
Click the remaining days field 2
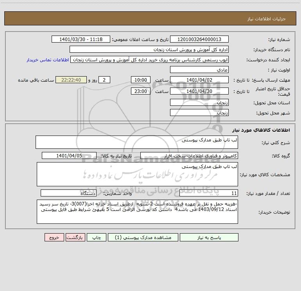104,80
